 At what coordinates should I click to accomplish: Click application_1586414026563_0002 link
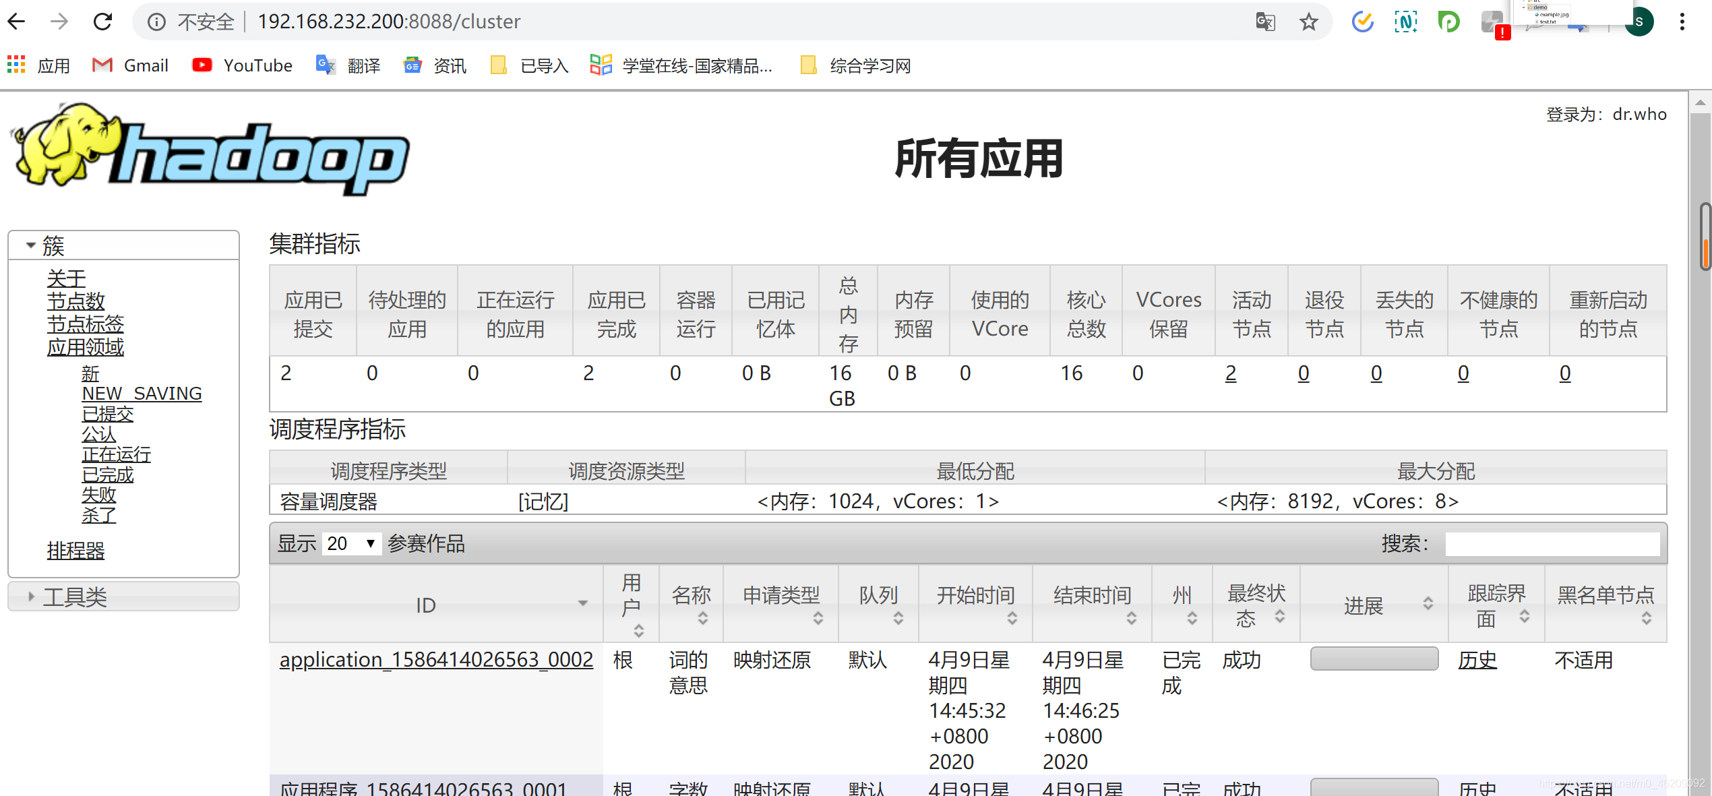point(435,659)
